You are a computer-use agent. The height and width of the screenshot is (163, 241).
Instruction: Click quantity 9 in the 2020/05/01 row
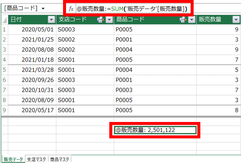[x=219, y=29]
